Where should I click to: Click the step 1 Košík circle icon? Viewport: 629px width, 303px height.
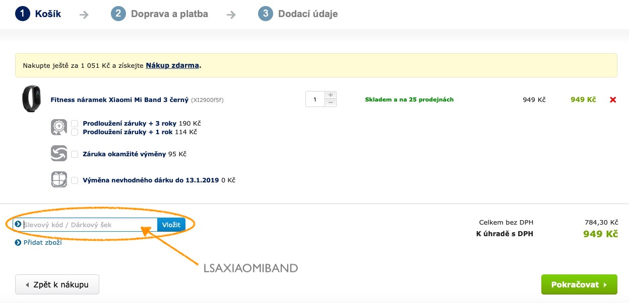click(23, 14)
